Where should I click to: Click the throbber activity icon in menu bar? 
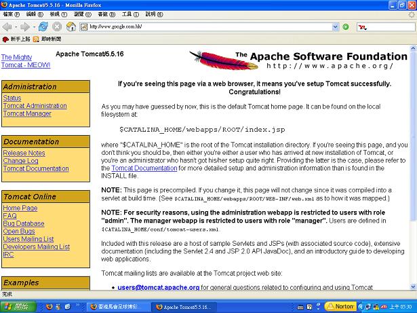coord(412,14)
